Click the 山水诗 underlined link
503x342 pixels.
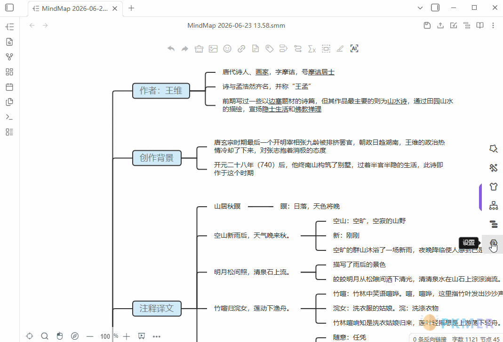coord(397,101)
